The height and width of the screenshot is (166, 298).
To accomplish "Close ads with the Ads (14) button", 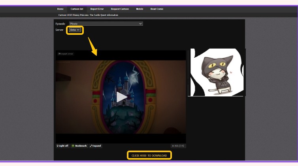I will tap(178, 146).
